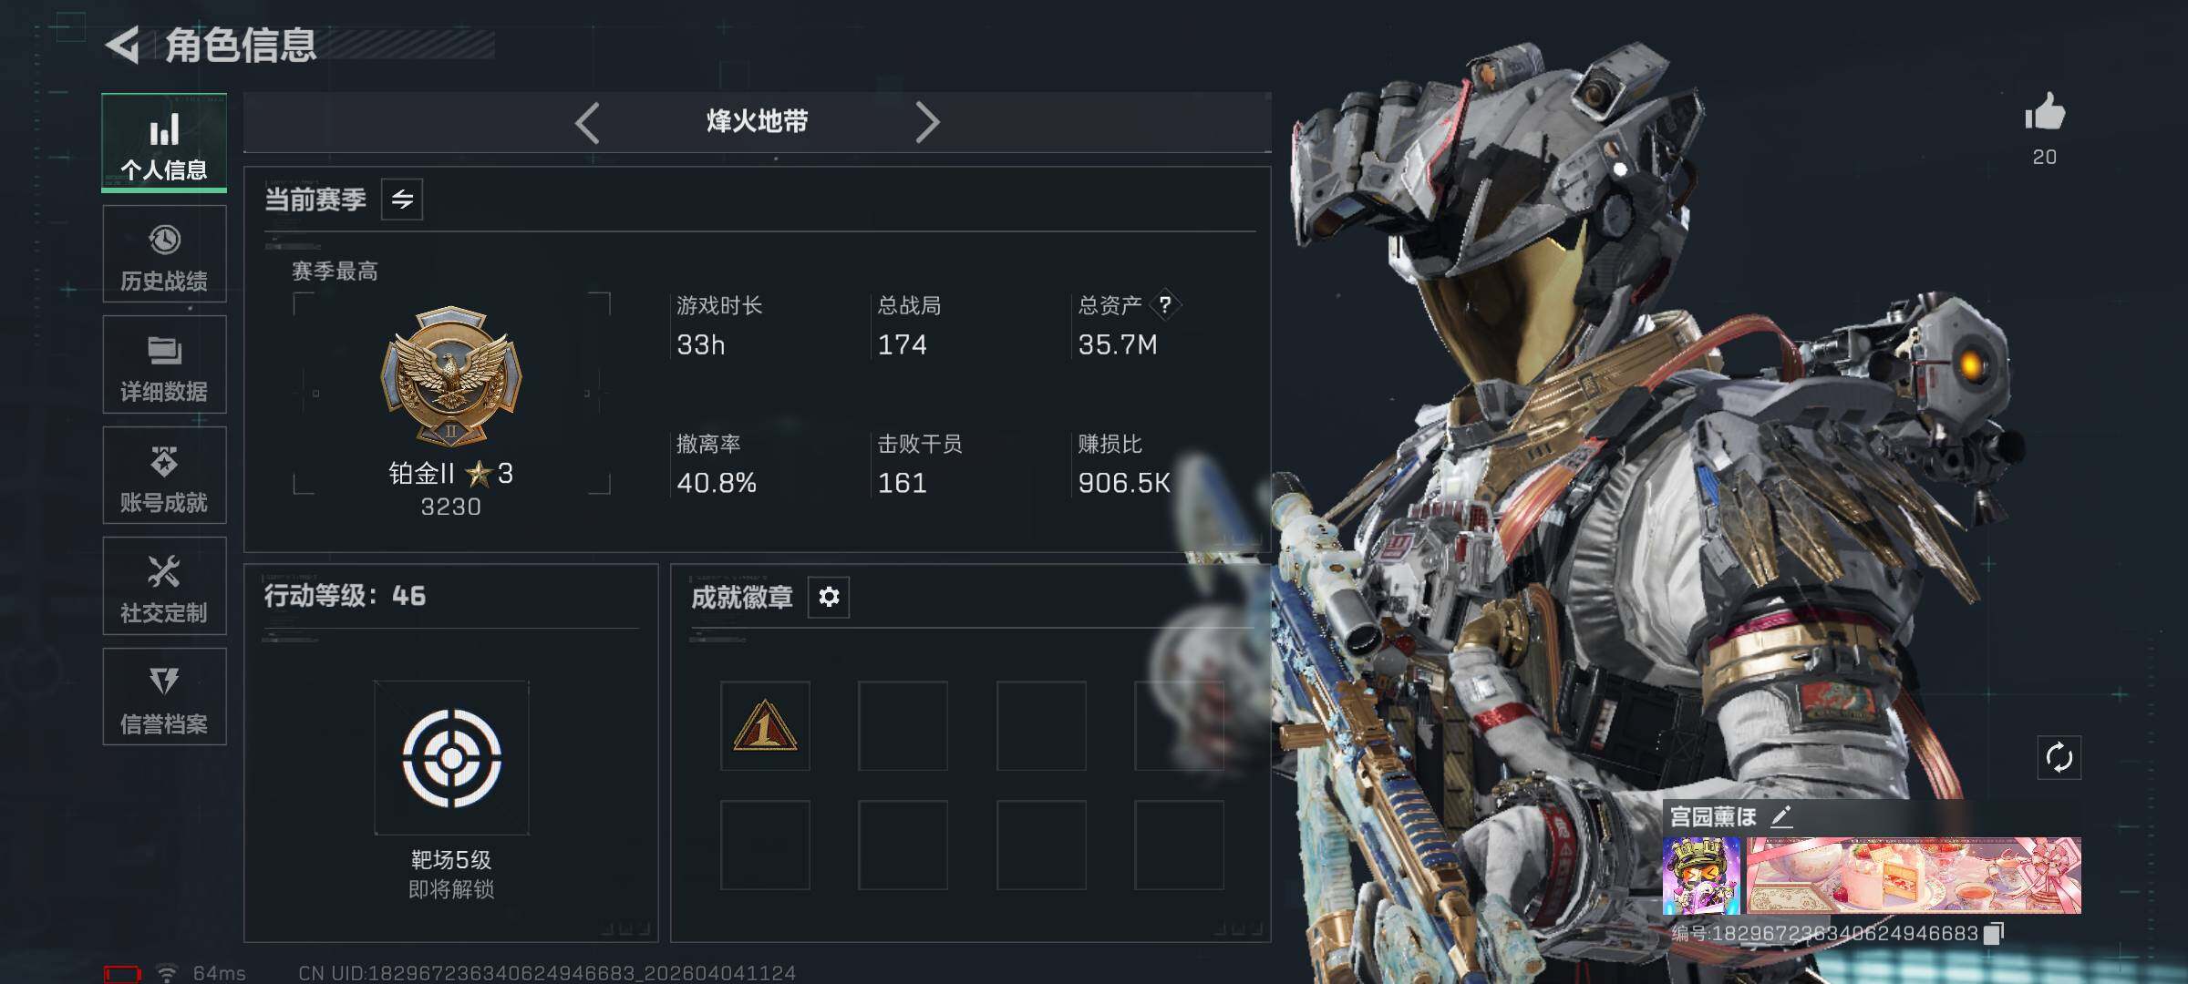The image size is (2188, 984).
Task: Copy the player ID number
Action: [x=1994, y=933]
